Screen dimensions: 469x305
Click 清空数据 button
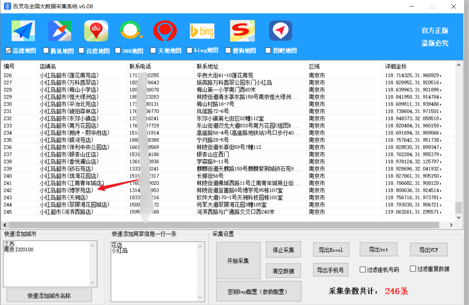[283, 271]
